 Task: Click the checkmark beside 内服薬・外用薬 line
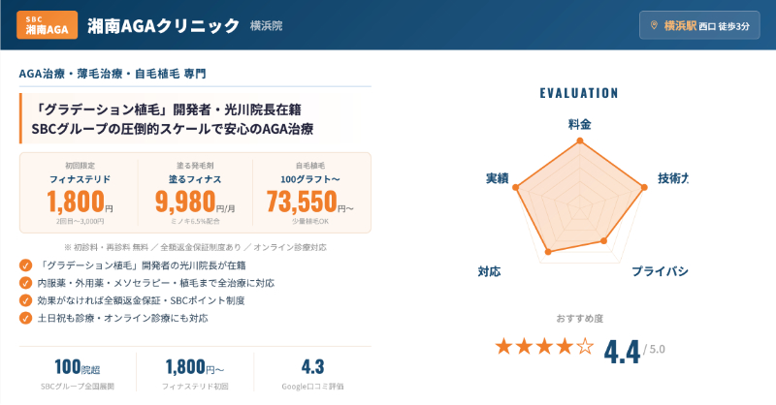[x=25, y=282]
